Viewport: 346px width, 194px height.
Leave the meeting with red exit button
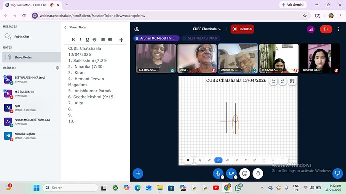pos(326,29)
